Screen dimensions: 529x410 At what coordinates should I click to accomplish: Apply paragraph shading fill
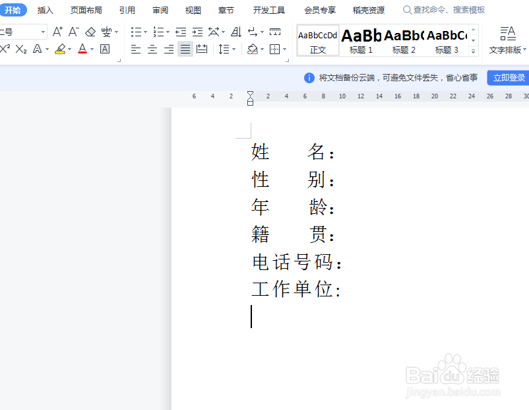tap(253, 50)
